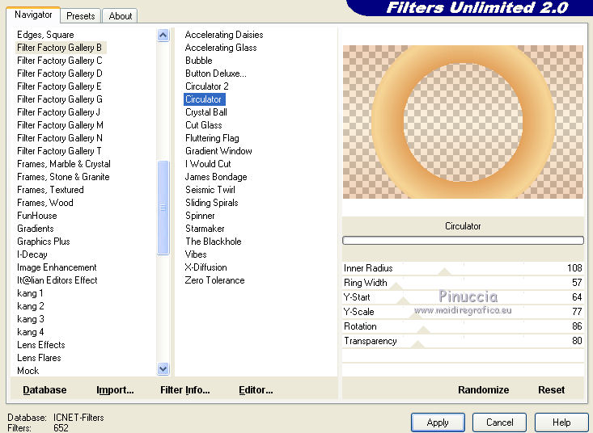Click the category list scrollbar thumb
The height and width of the screenshot is (433, 593).
(x=163, y=208)
